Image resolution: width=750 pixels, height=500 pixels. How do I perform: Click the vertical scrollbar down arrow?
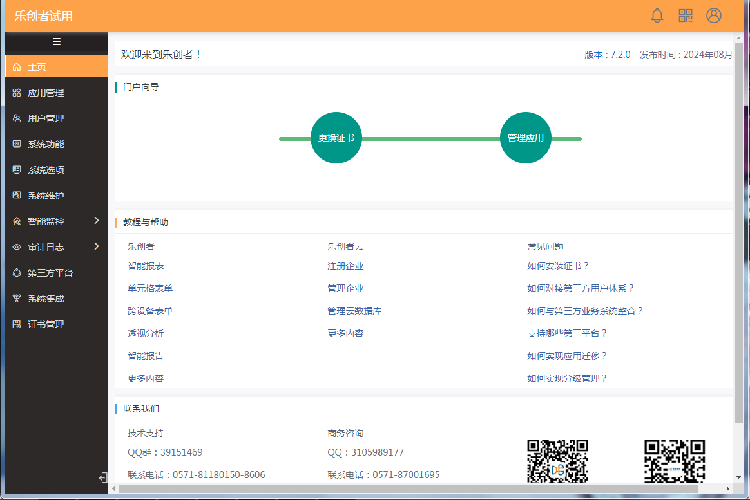tap(738, 477)
